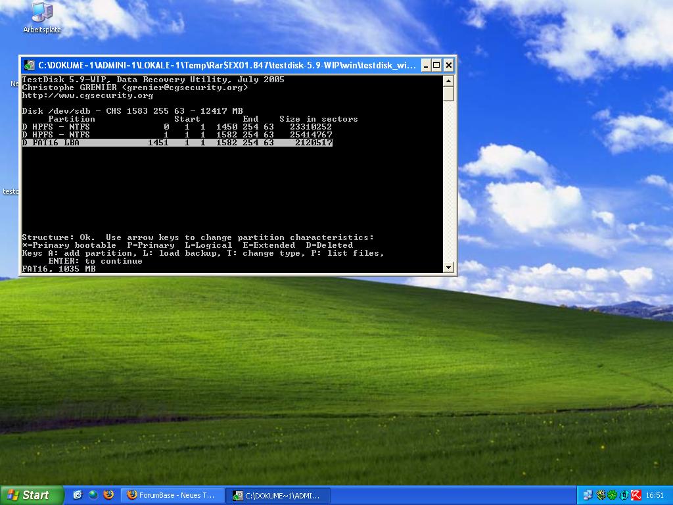The height and width of the screenshot is (505, 673).
Task: Click the 16:51 taskbar clock
Action: point(655,495)
